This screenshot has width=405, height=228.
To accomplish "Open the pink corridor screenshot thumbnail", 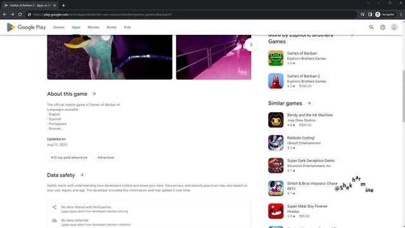I will pyautogui.click(x=213, y=57).
